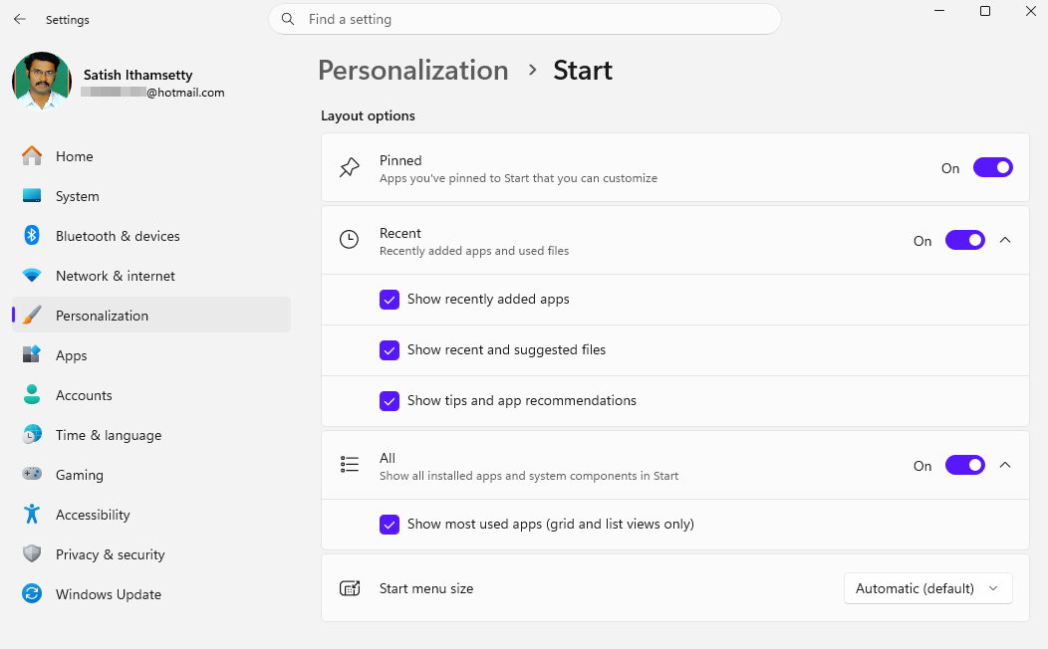Open System settings in sidebar
This screenshot has height=649, width=1048.
151,196
